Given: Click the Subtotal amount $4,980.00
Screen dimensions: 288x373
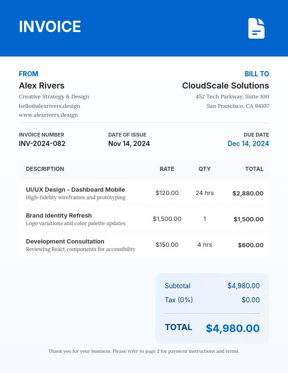Looking at the screenshot, I should tap(243, 286).
